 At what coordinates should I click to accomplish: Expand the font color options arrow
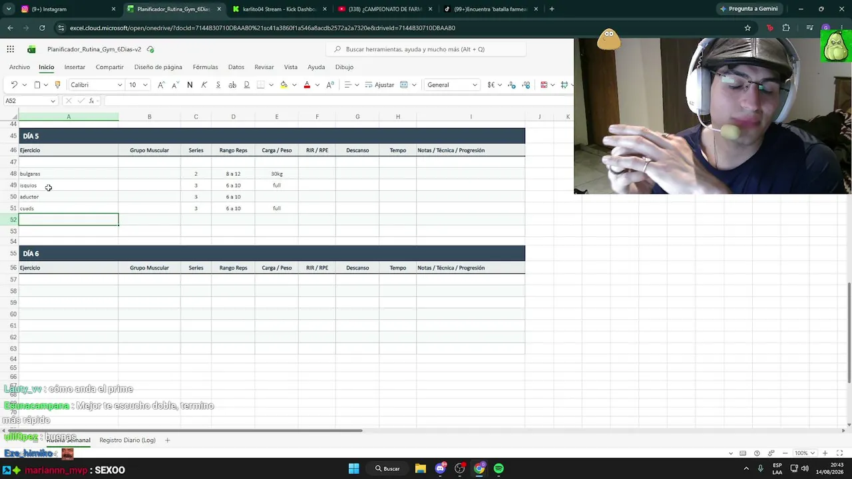click(317, 85)
